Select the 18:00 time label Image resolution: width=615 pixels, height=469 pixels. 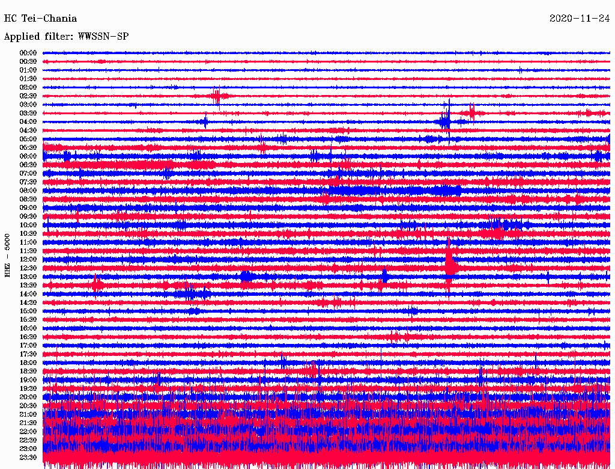coord(28,363)
